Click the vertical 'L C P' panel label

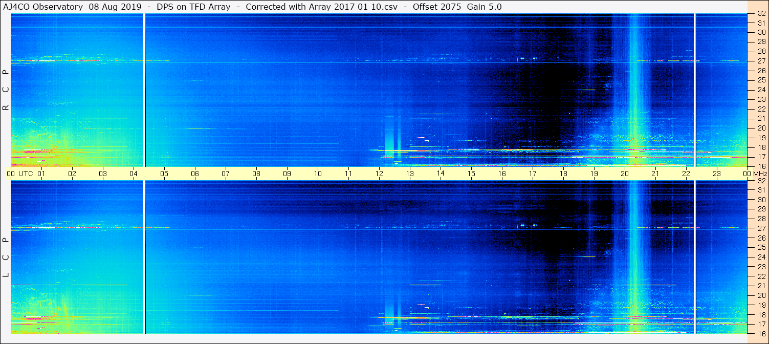point(6,257)
